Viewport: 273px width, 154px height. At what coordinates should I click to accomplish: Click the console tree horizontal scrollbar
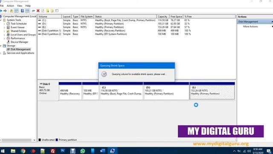pos(17,140)
